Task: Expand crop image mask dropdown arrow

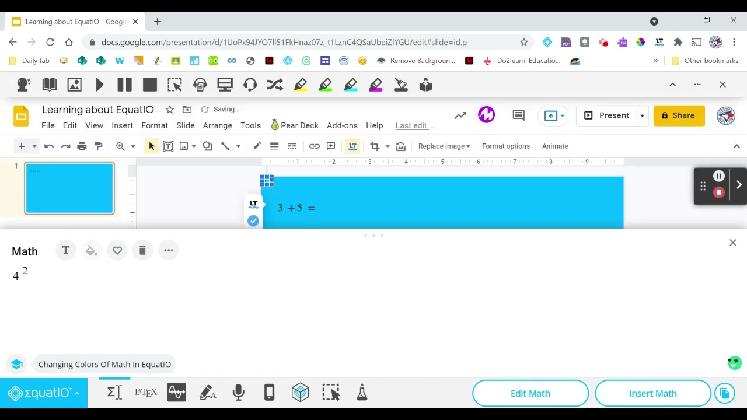Action: coord(388,146)
